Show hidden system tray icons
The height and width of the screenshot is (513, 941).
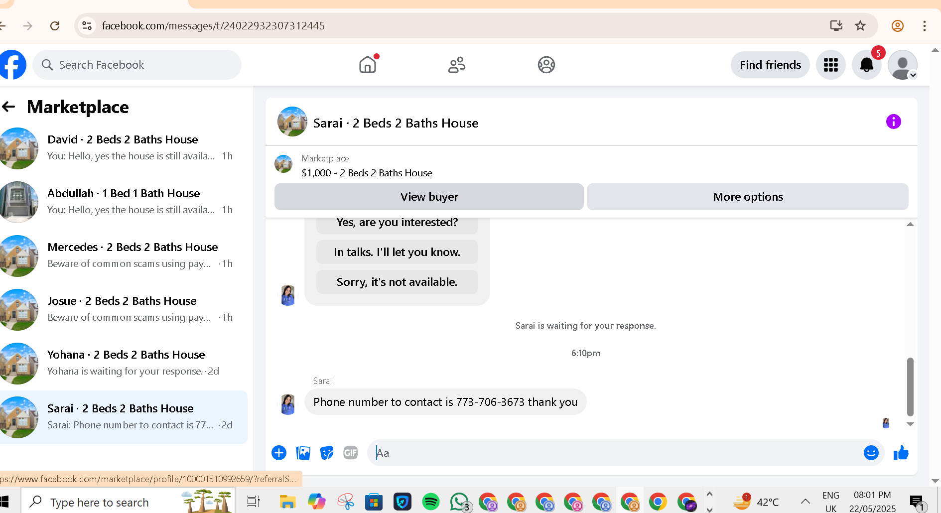pyautogui.click(x=805, y=502)
